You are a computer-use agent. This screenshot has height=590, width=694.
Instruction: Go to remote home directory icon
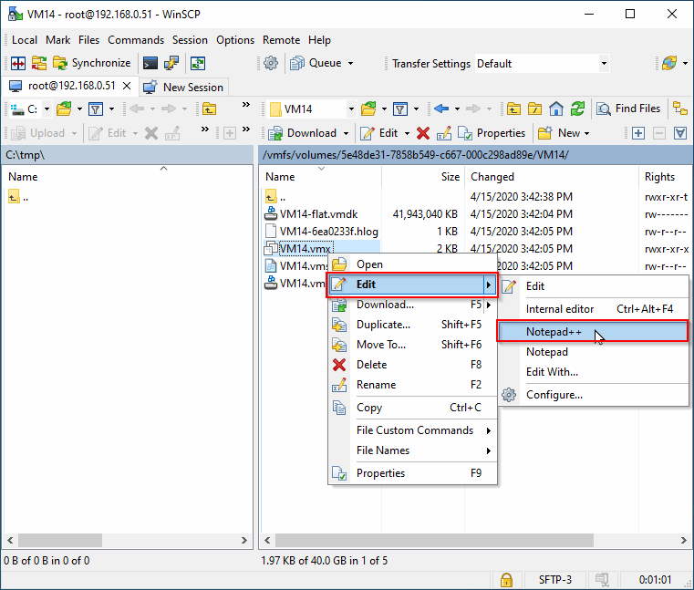pos(556,109)
